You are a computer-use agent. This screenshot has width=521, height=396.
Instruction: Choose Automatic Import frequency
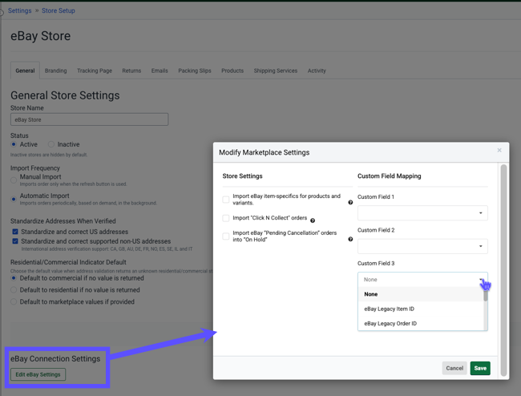click(14, 199)
